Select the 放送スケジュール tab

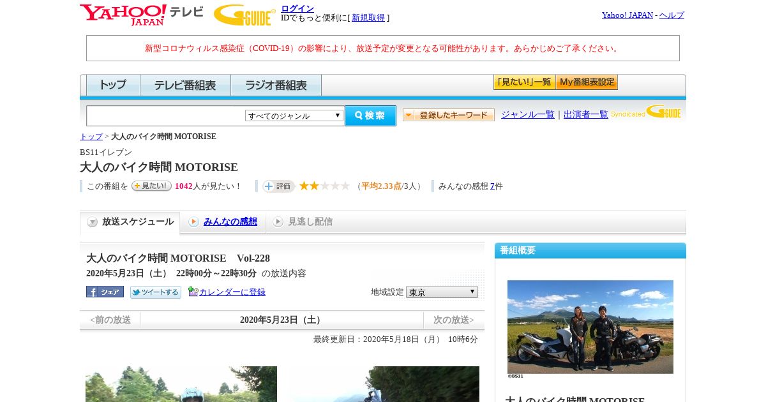pyautogui.click(x=130, y=222)
